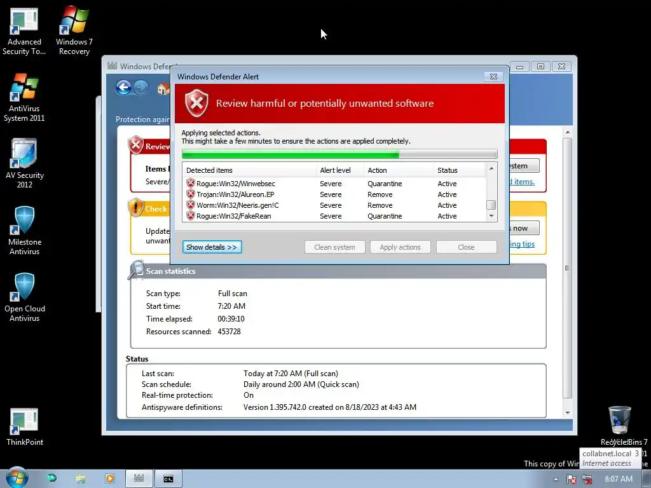Click resources scanned value 453728
Viewport: 651px width, 488px height.
(x=229, y=332)
